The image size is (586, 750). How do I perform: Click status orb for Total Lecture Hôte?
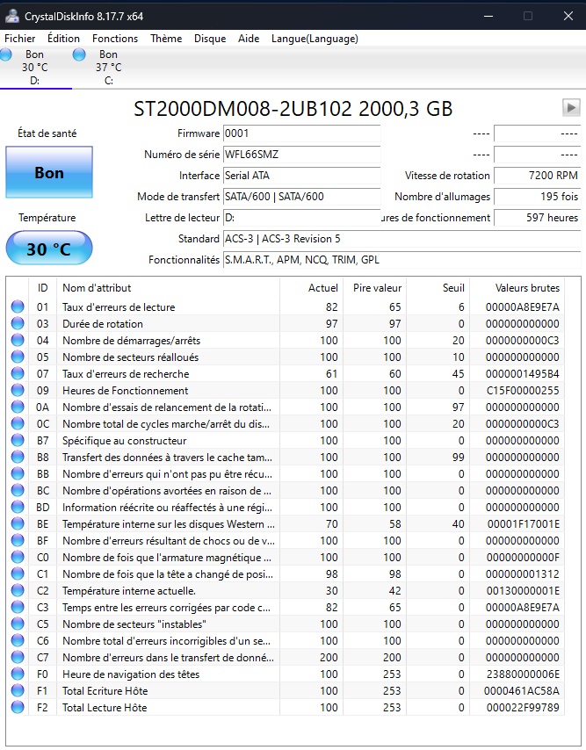click(18, 707)
